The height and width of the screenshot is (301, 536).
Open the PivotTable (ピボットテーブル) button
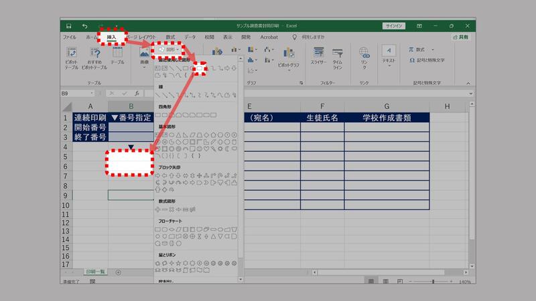(x=72, y=58)
